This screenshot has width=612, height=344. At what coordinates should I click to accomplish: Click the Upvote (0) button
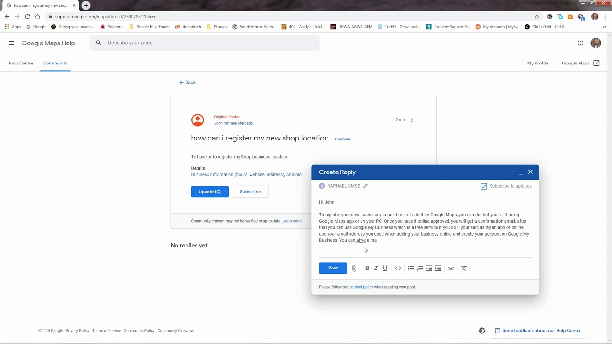[x=210, y=192]
